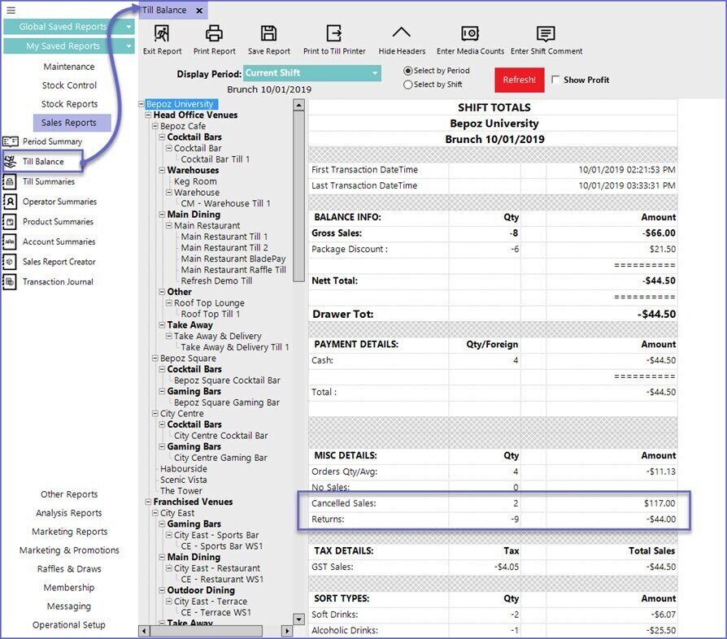Click the Hide Headers chevron icon
This screenshot has width=727, height=639.
tap(401, 34)
